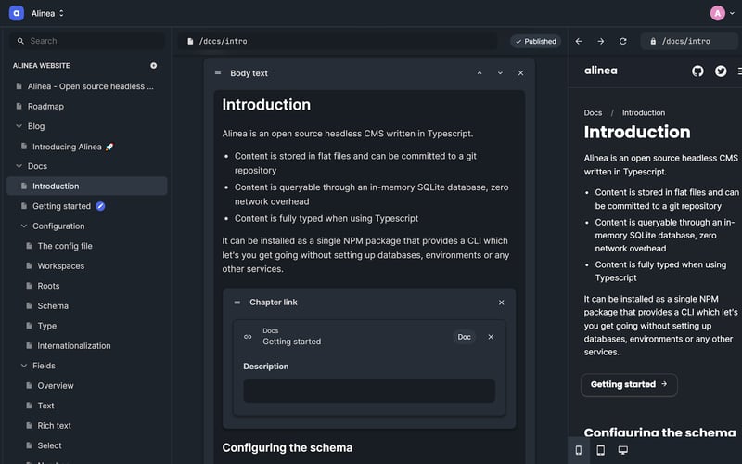Go back in the preview browser
This screenshot has width=742, height=464.
pos(579,41)
